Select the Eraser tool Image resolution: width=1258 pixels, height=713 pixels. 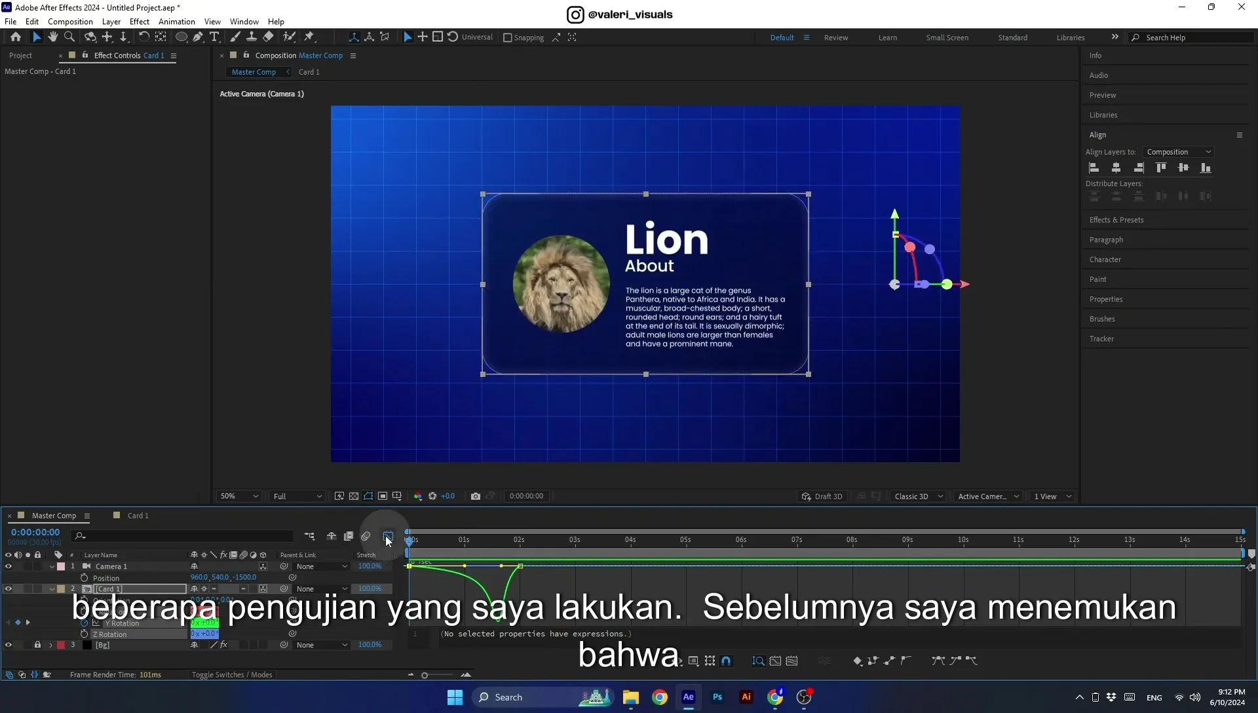pyautogui.click(x=268, y=37)
